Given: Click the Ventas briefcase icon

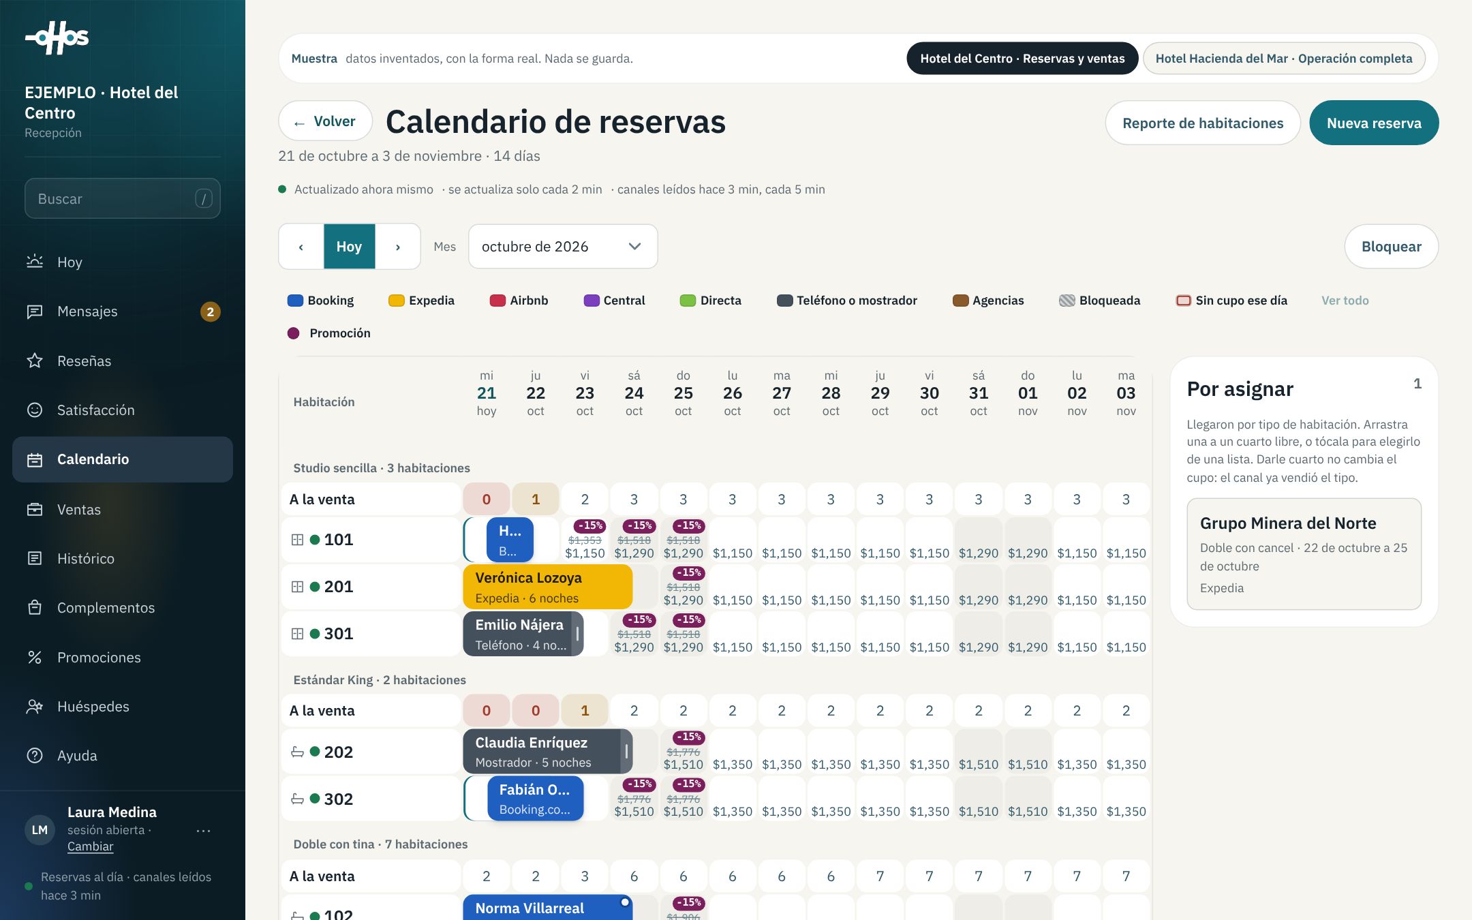Looking at the screenshot, I should click(x=35, y=509).
